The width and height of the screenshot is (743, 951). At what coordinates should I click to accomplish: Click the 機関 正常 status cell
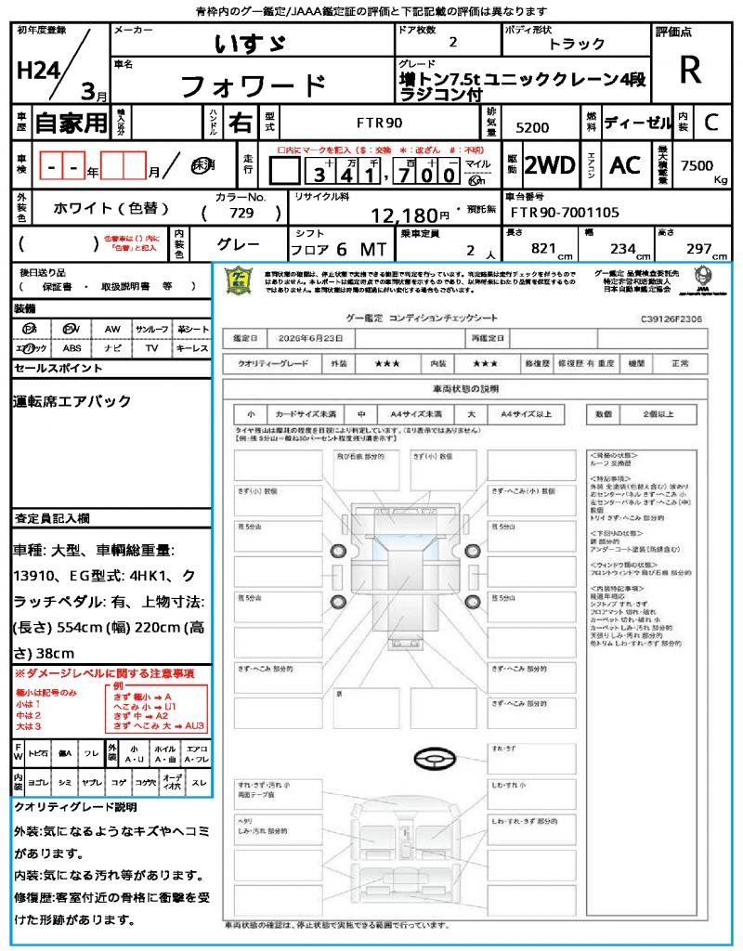pos(680,363)
